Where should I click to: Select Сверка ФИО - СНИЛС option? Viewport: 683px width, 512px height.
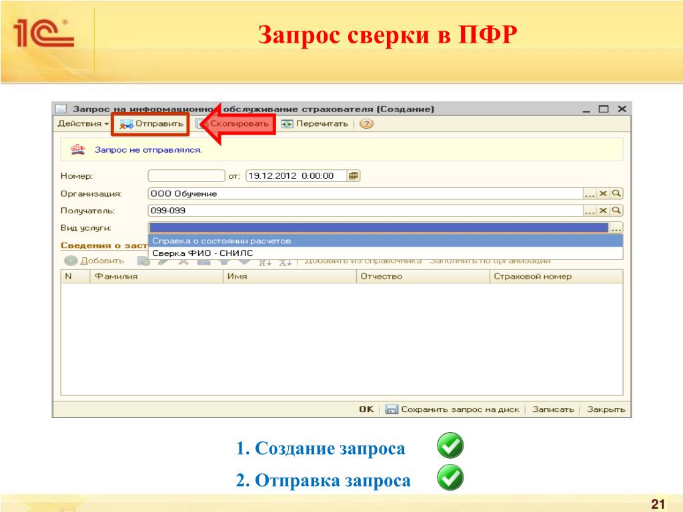[386, 253]
